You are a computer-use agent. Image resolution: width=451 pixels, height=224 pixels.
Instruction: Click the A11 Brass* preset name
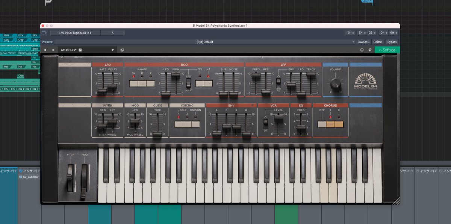pos(69,50)
